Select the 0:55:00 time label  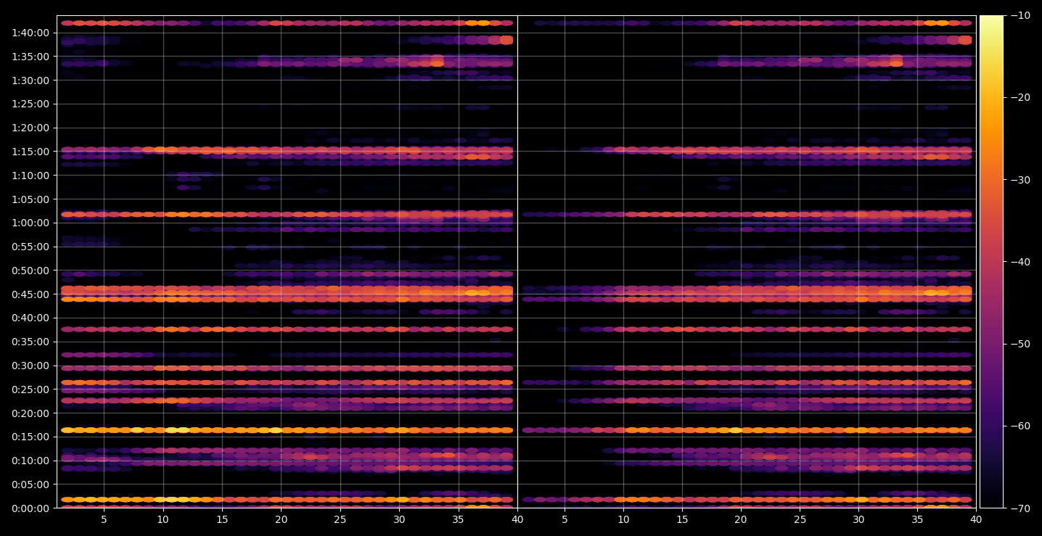[30, 247]
